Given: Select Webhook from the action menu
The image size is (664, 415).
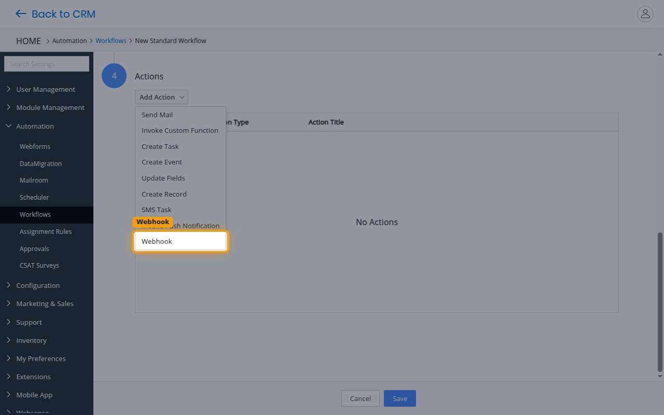Looking at the screenshot, I should pos(181,242).
